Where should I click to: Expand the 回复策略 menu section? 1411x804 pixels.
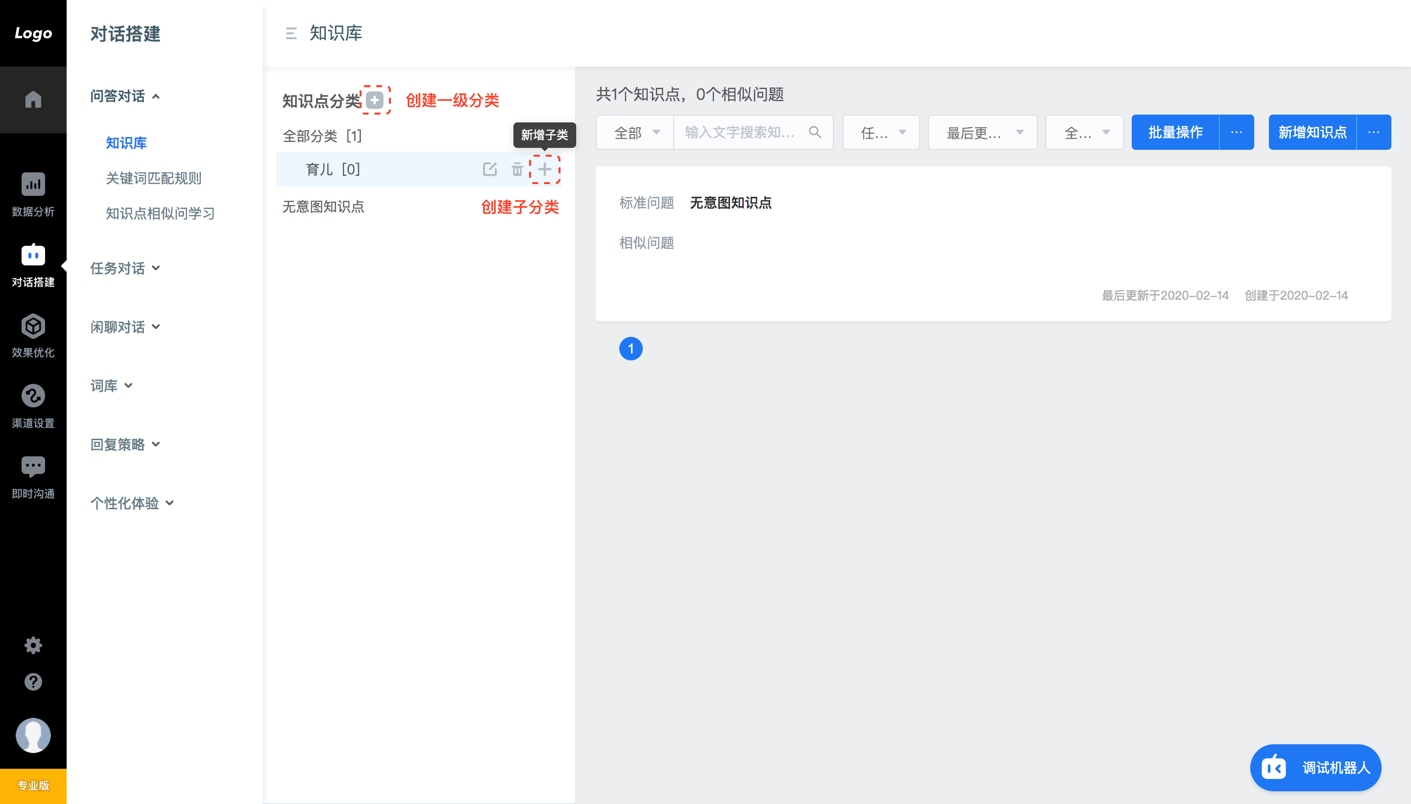125,445
